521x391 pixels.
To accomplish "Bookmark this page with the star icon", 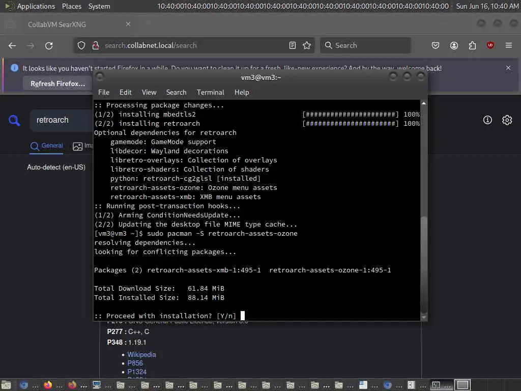I will point(307,45).
